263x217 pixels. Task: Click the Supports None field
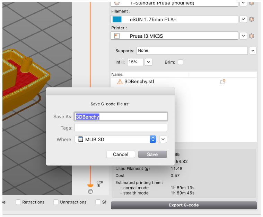coord(192,50)
